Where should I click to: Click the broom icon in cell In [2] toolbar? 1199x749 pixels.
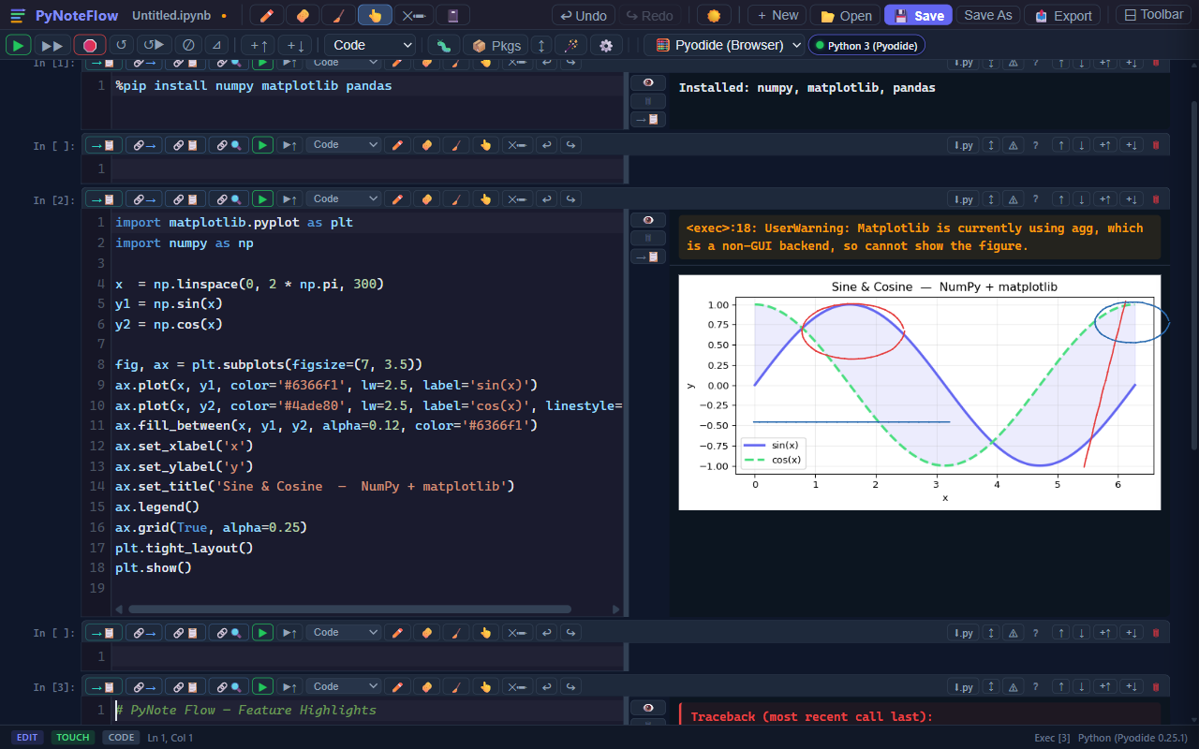pyautogui.click(x=455, y=198)
